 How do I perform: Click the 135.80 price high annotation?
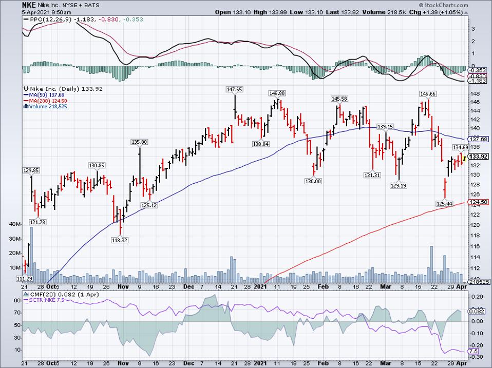139,142
